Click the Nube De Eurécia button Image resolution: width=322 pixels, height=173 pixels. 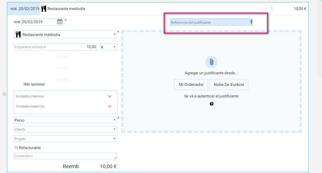click(229, 85)
